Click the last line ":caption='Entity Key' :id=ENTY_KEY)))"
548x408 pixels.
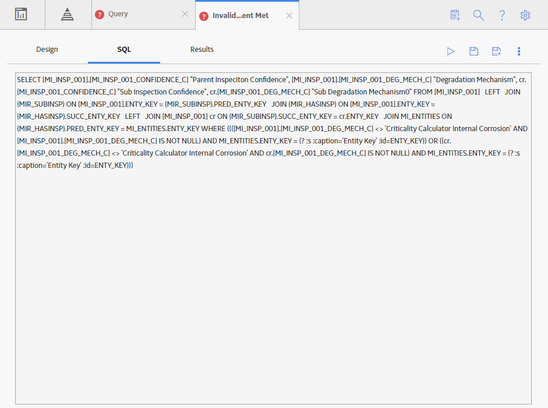(x=75, y=166)
